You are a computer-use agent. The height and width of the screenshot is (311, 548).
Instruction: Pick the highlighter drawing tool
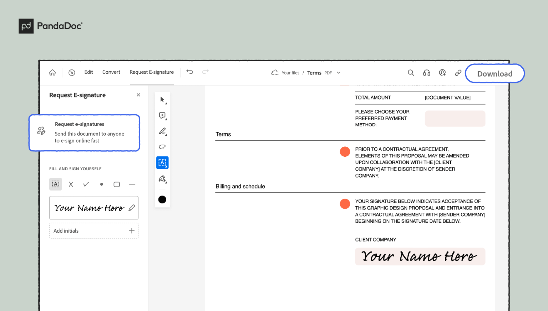click(x=162, y=131)
